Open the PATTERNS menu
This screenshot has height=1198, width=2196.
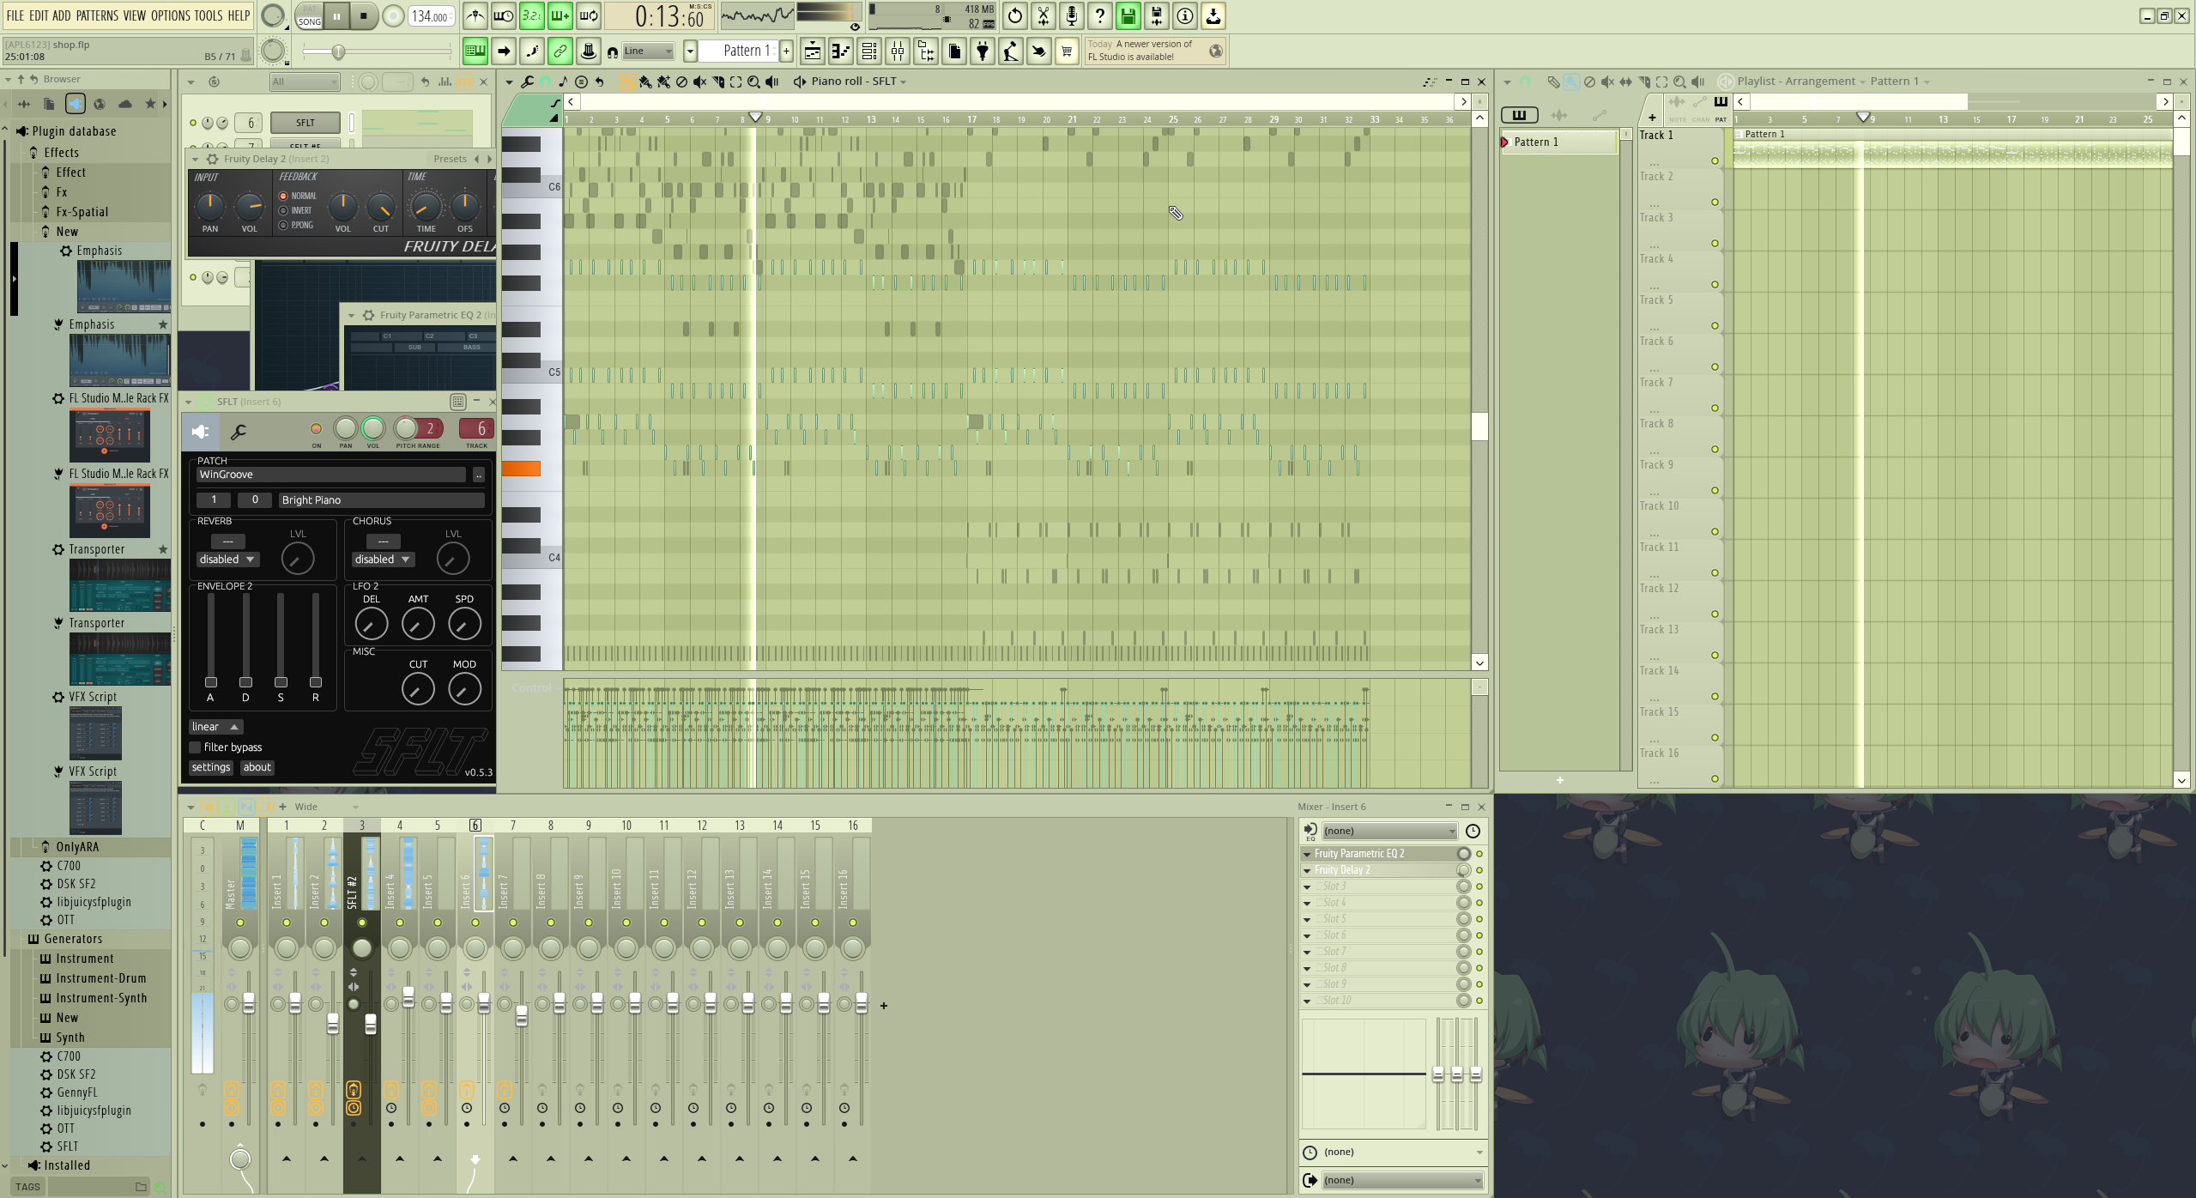pyautogui.click(x=97, y=15)
